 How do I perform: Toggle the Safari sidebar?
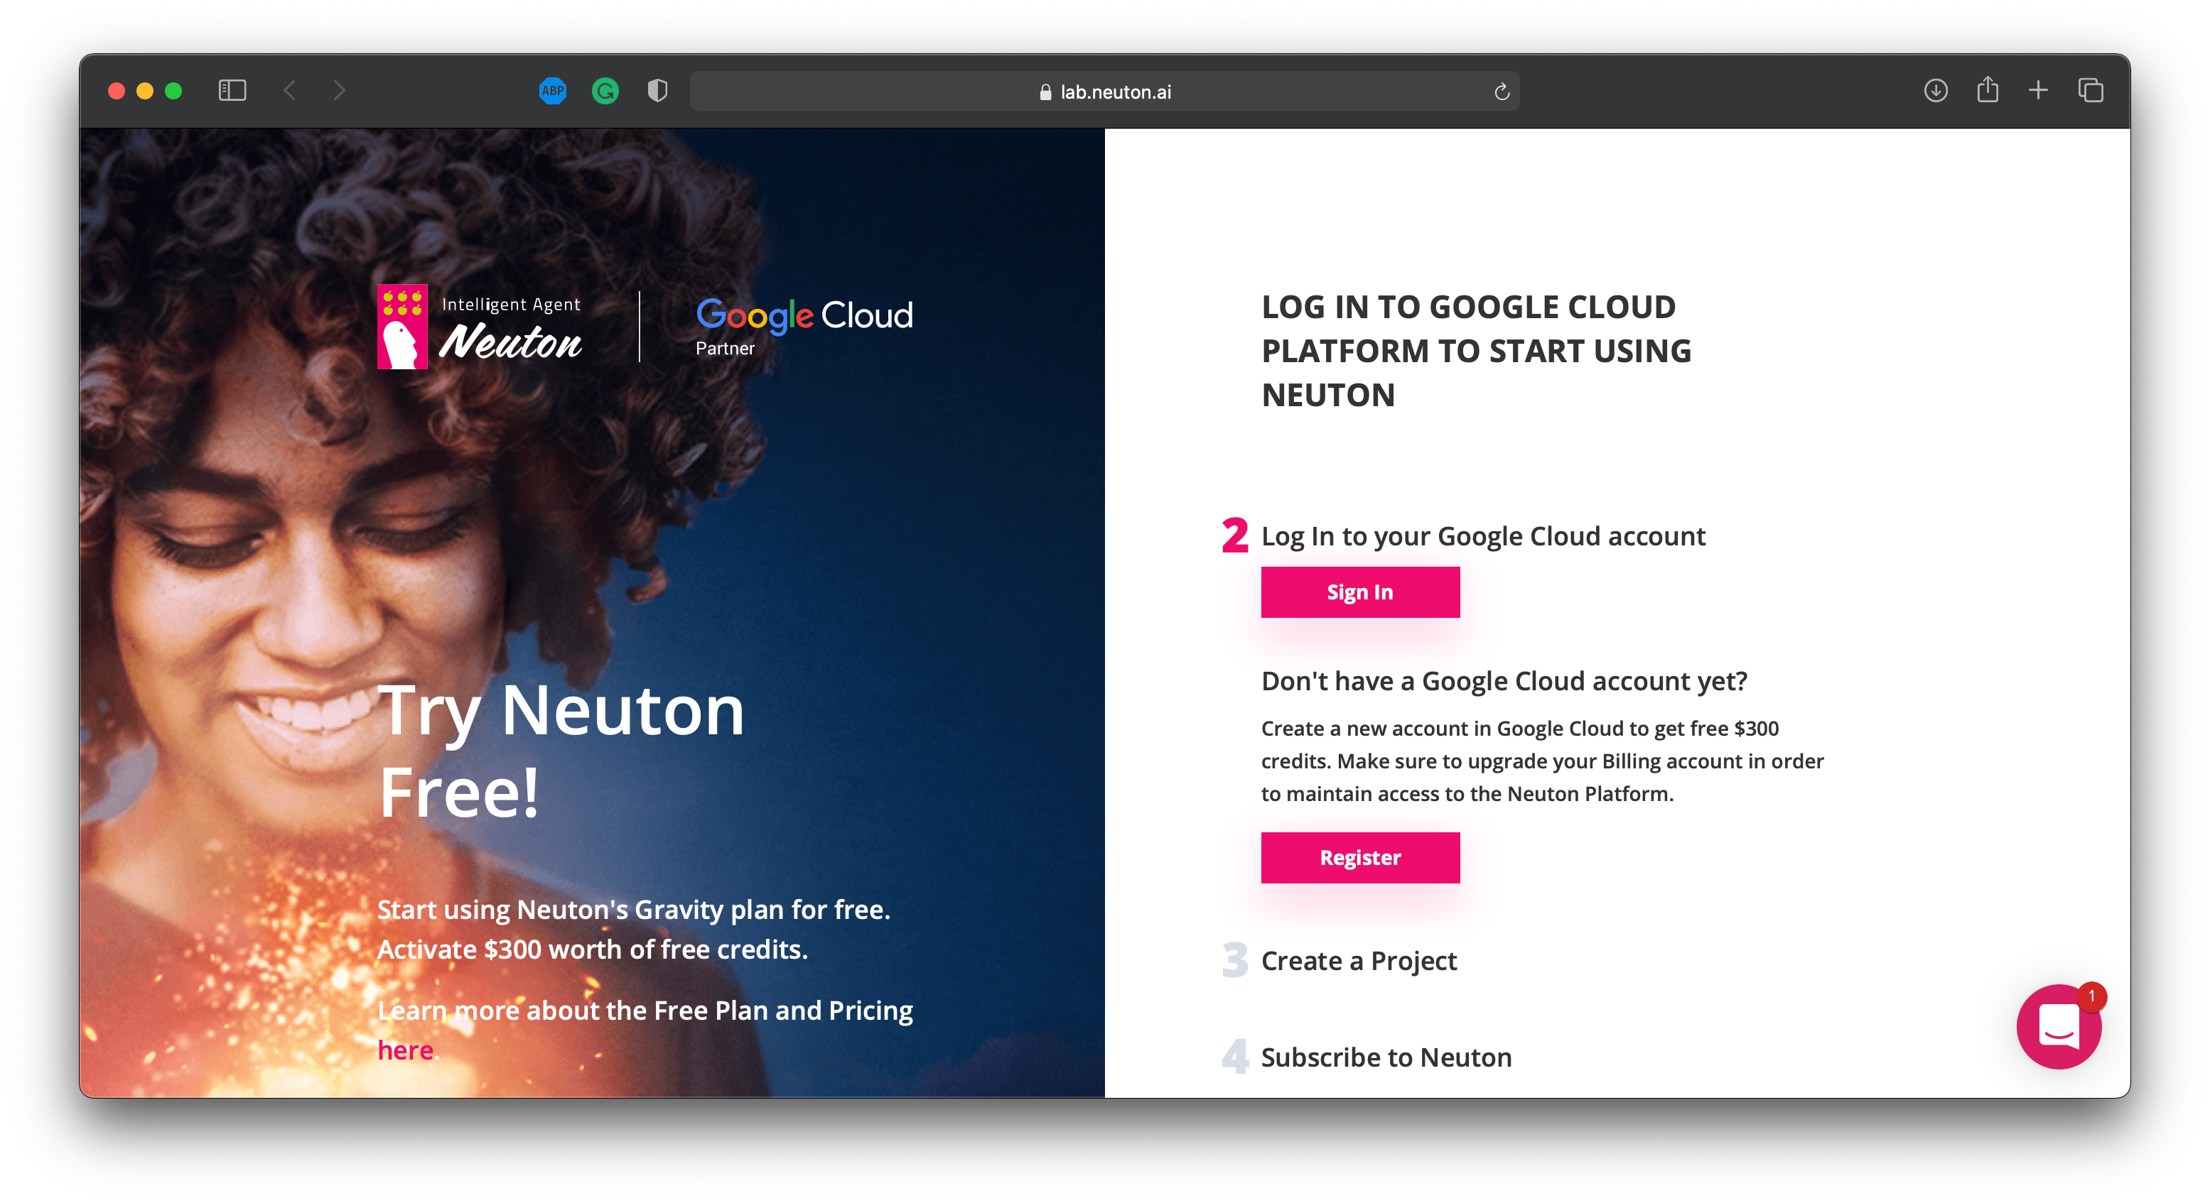(232, 91)
